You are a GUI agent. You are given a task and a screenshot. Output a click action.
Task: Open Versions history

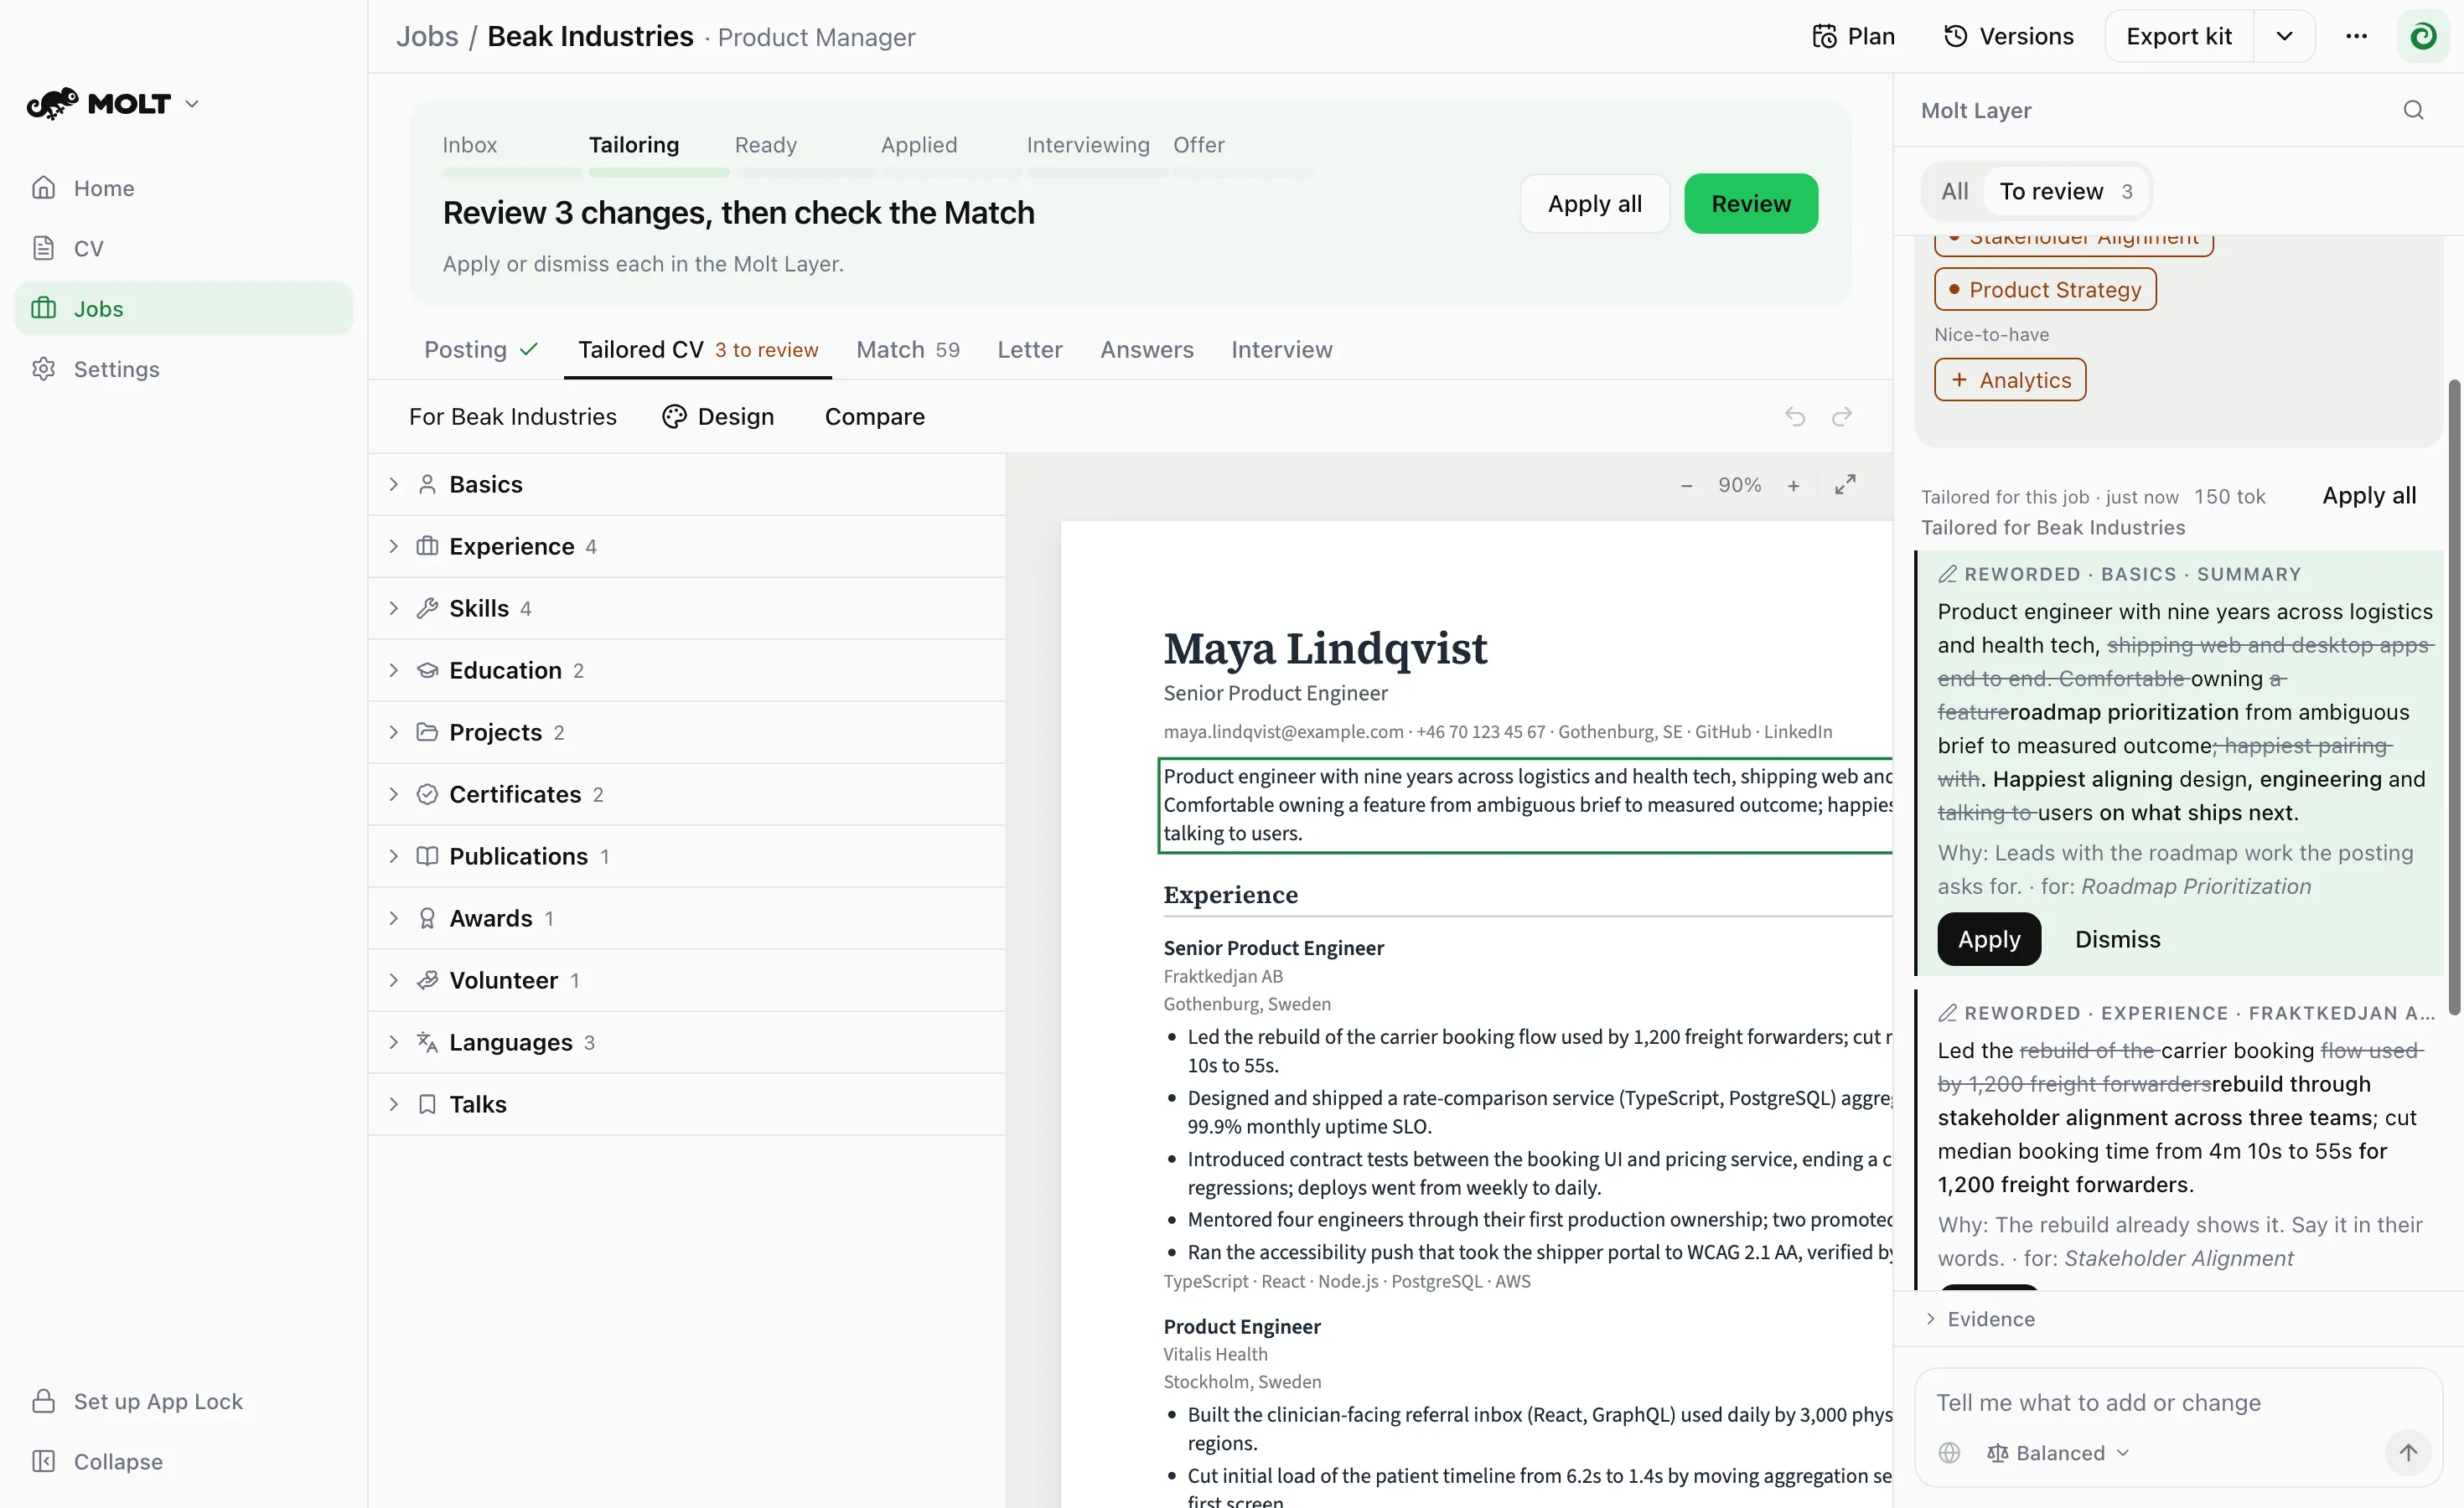pos(2008,36)
